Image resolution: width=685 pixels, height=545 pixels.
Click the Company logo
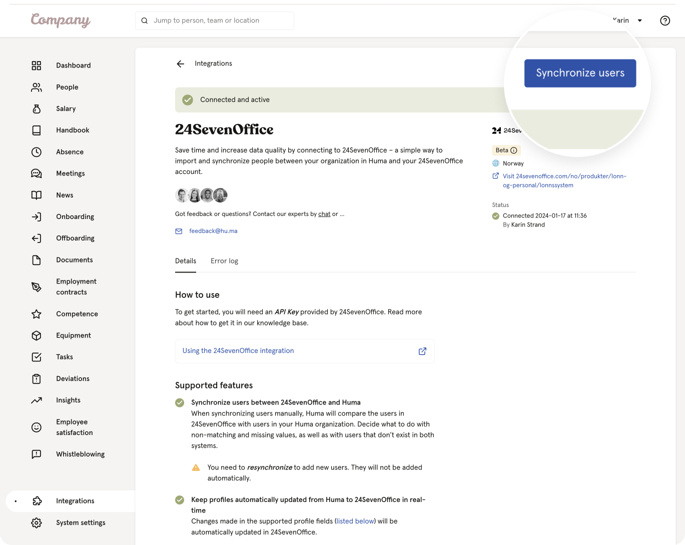(x=61, y=20)
